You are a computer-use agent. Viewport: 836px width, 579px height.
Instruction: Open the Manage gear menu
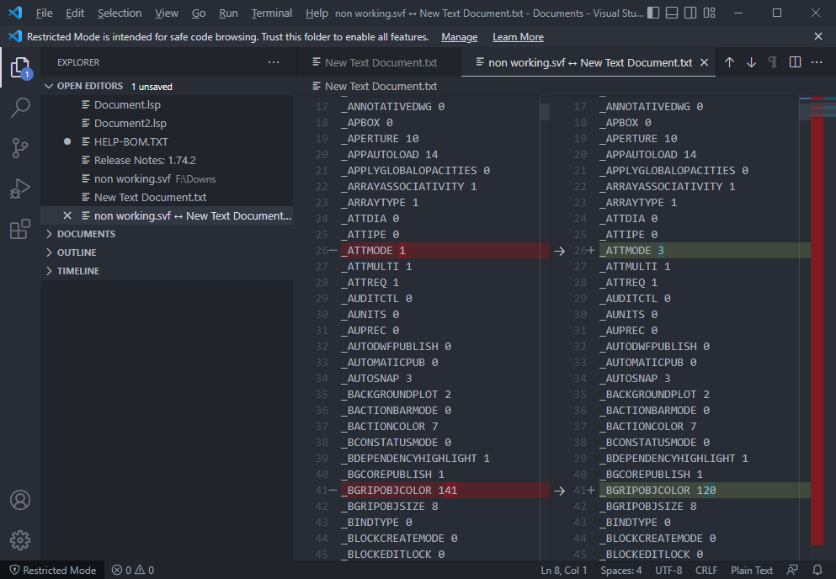click(20, 540)
